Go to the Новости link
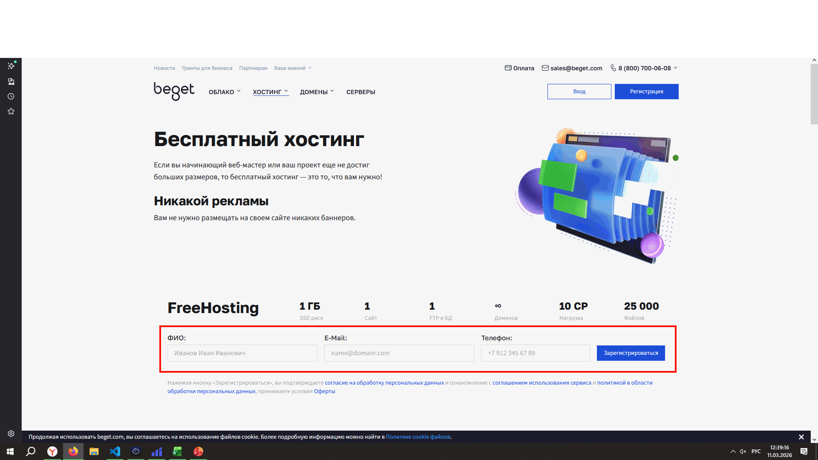The height and width of the screenshot is (460, 818). pos(164,68)
